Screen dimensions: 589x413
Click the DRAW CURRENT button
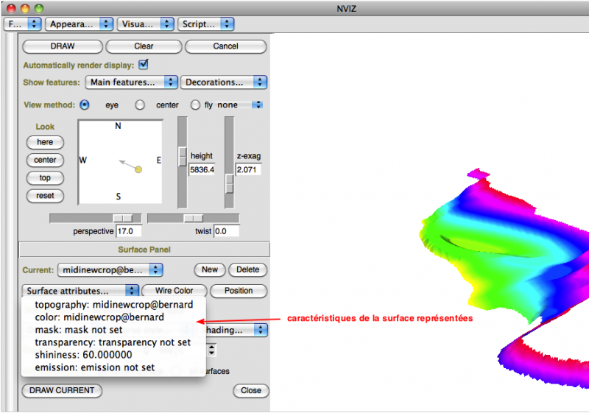pyautogui.click(x=62, y=390)
